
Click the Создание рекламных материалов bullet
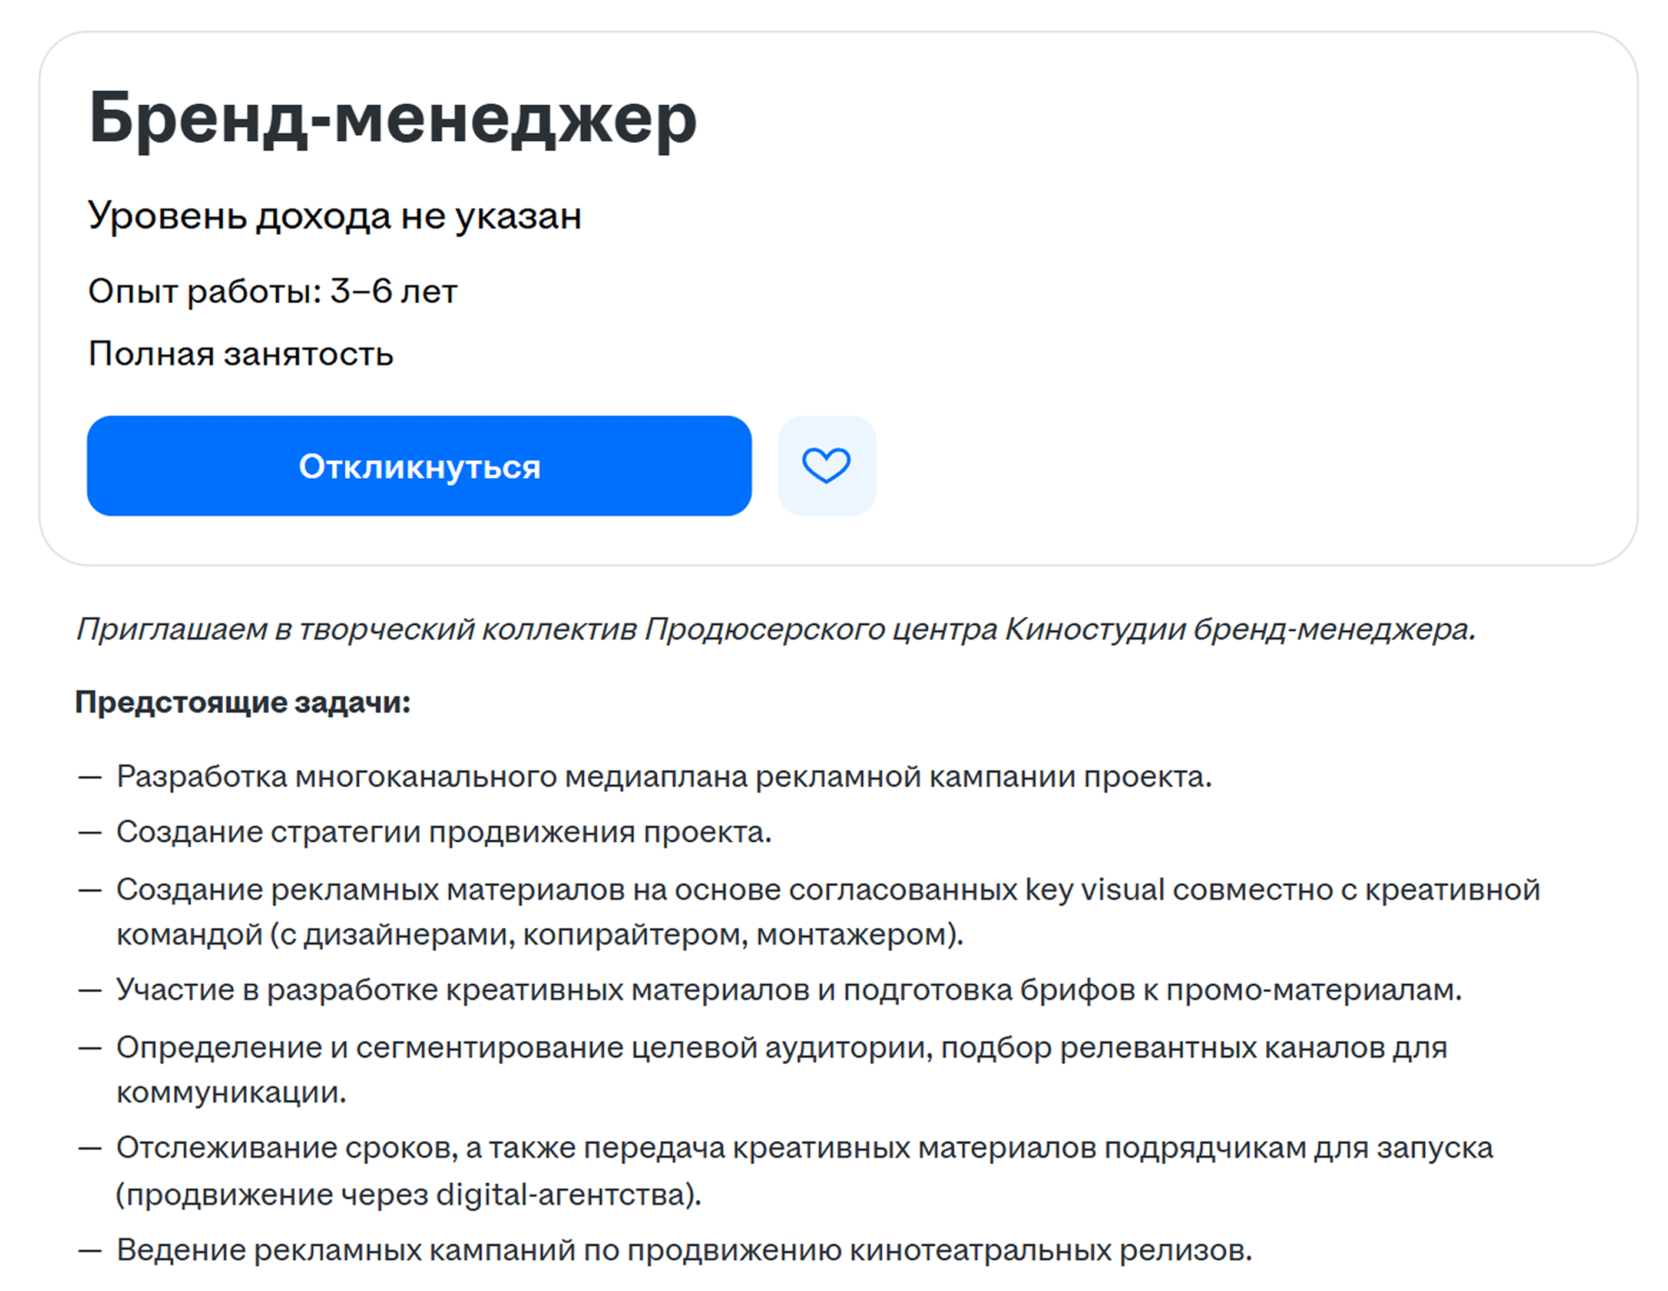(828, 912)
